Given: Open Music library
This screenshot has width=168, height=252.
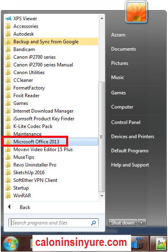Looking at the screenshot, I should (x=118, y=77).
